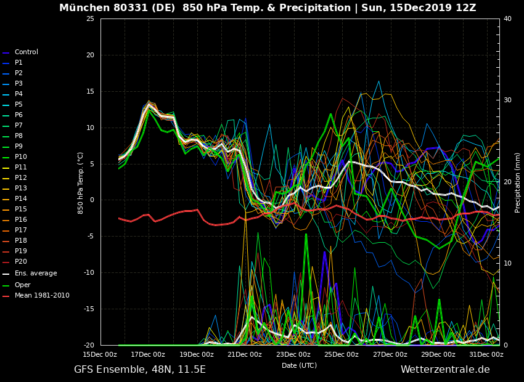Click the '-10' tick on the temperature axis
This screenshot has height=382, width=524.
pyautogui.click(x=89, y=273)
